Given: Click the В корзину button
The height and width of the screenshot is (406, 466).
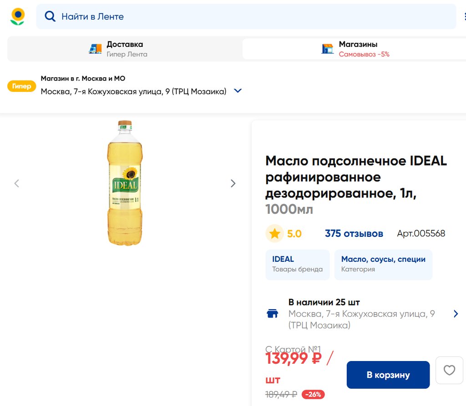Looking at the screenshot, I should click(x=388, y=375).
